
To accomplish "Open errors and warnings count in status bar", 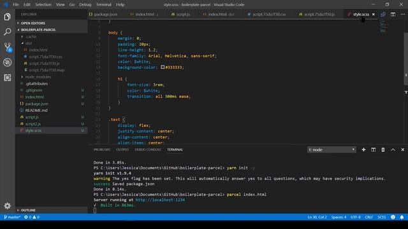I will pyautogui.click(x=31, y=217).
